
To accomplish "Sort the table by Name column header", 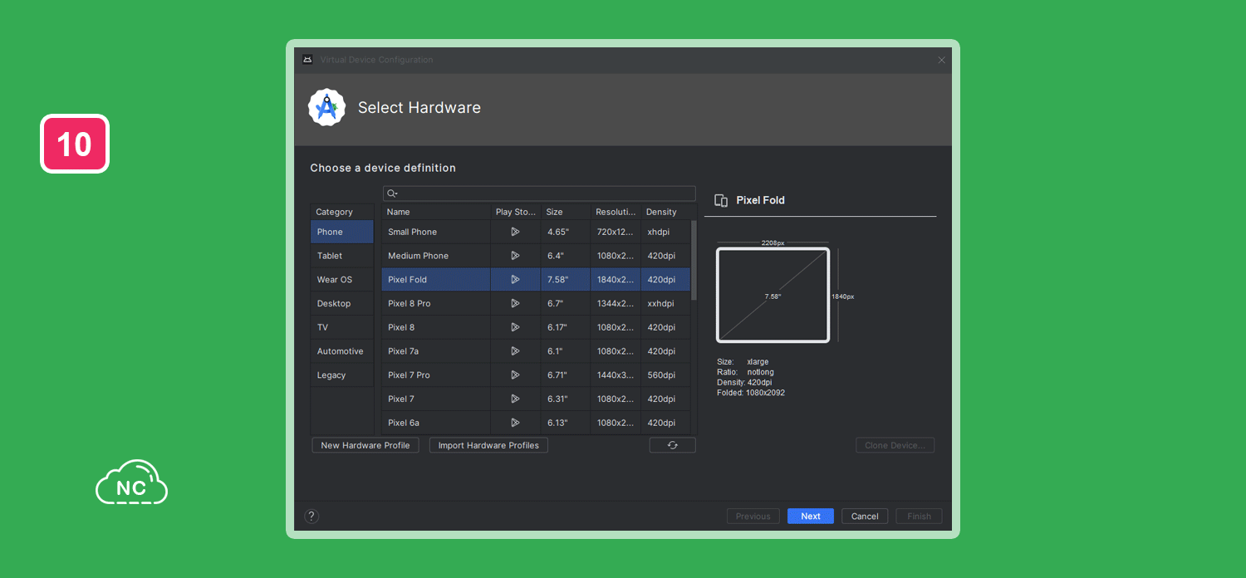I will [436, 212].
